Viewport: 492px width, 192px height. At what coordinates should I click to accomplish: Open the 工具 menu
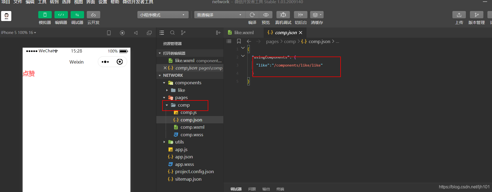pos(42,2)
